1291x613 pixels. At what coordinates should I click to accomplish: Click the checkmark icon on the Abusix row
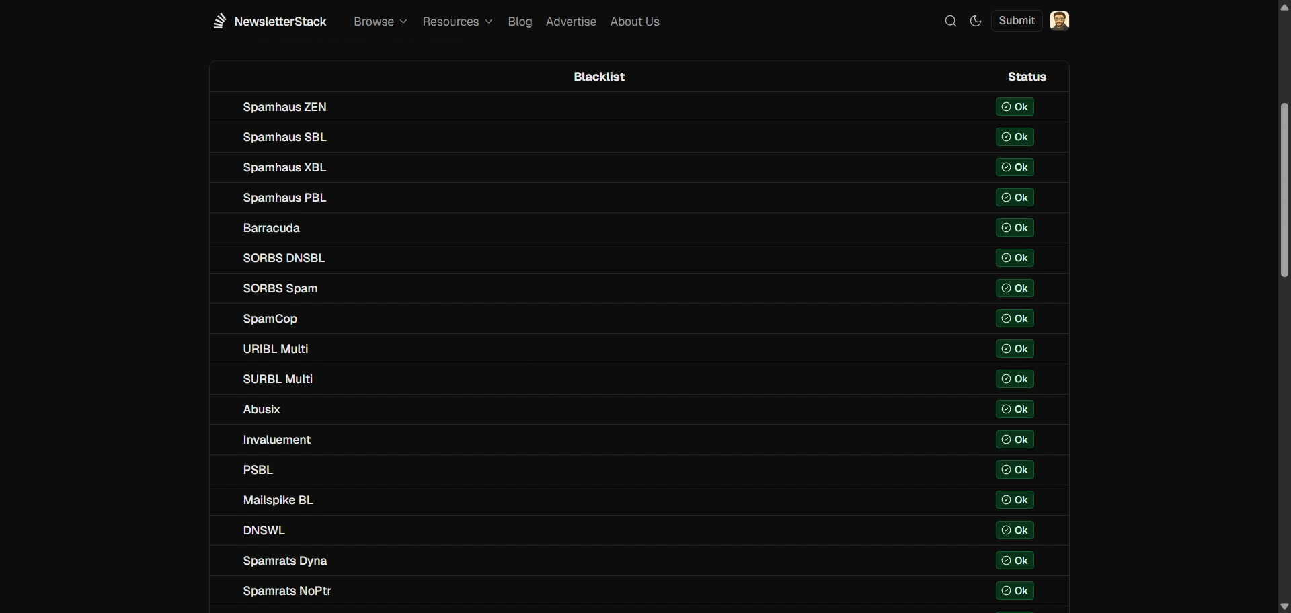[x=1006, y=409]
